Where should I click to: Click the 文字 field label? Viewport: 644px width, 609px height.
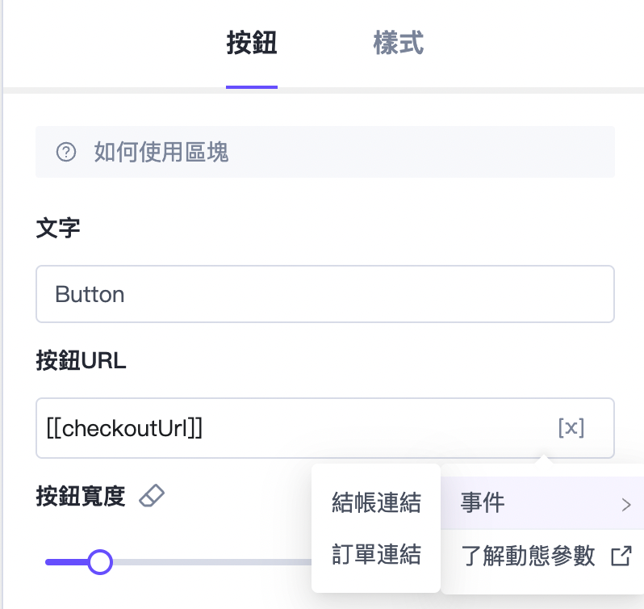click(x=58, y=229)
